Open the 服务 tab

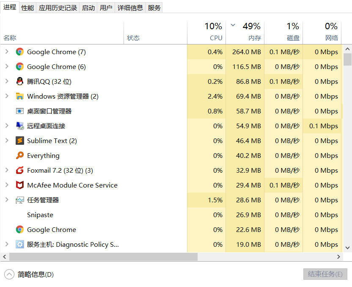(154, 8)
